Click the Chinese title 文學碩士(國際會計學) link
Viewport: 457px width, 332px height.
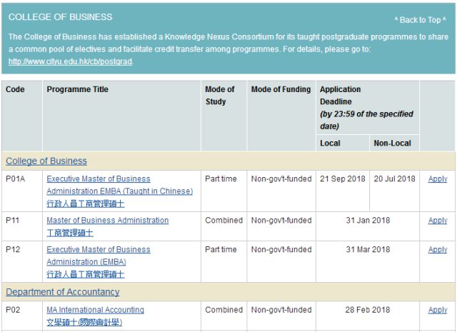click(84, 322)
